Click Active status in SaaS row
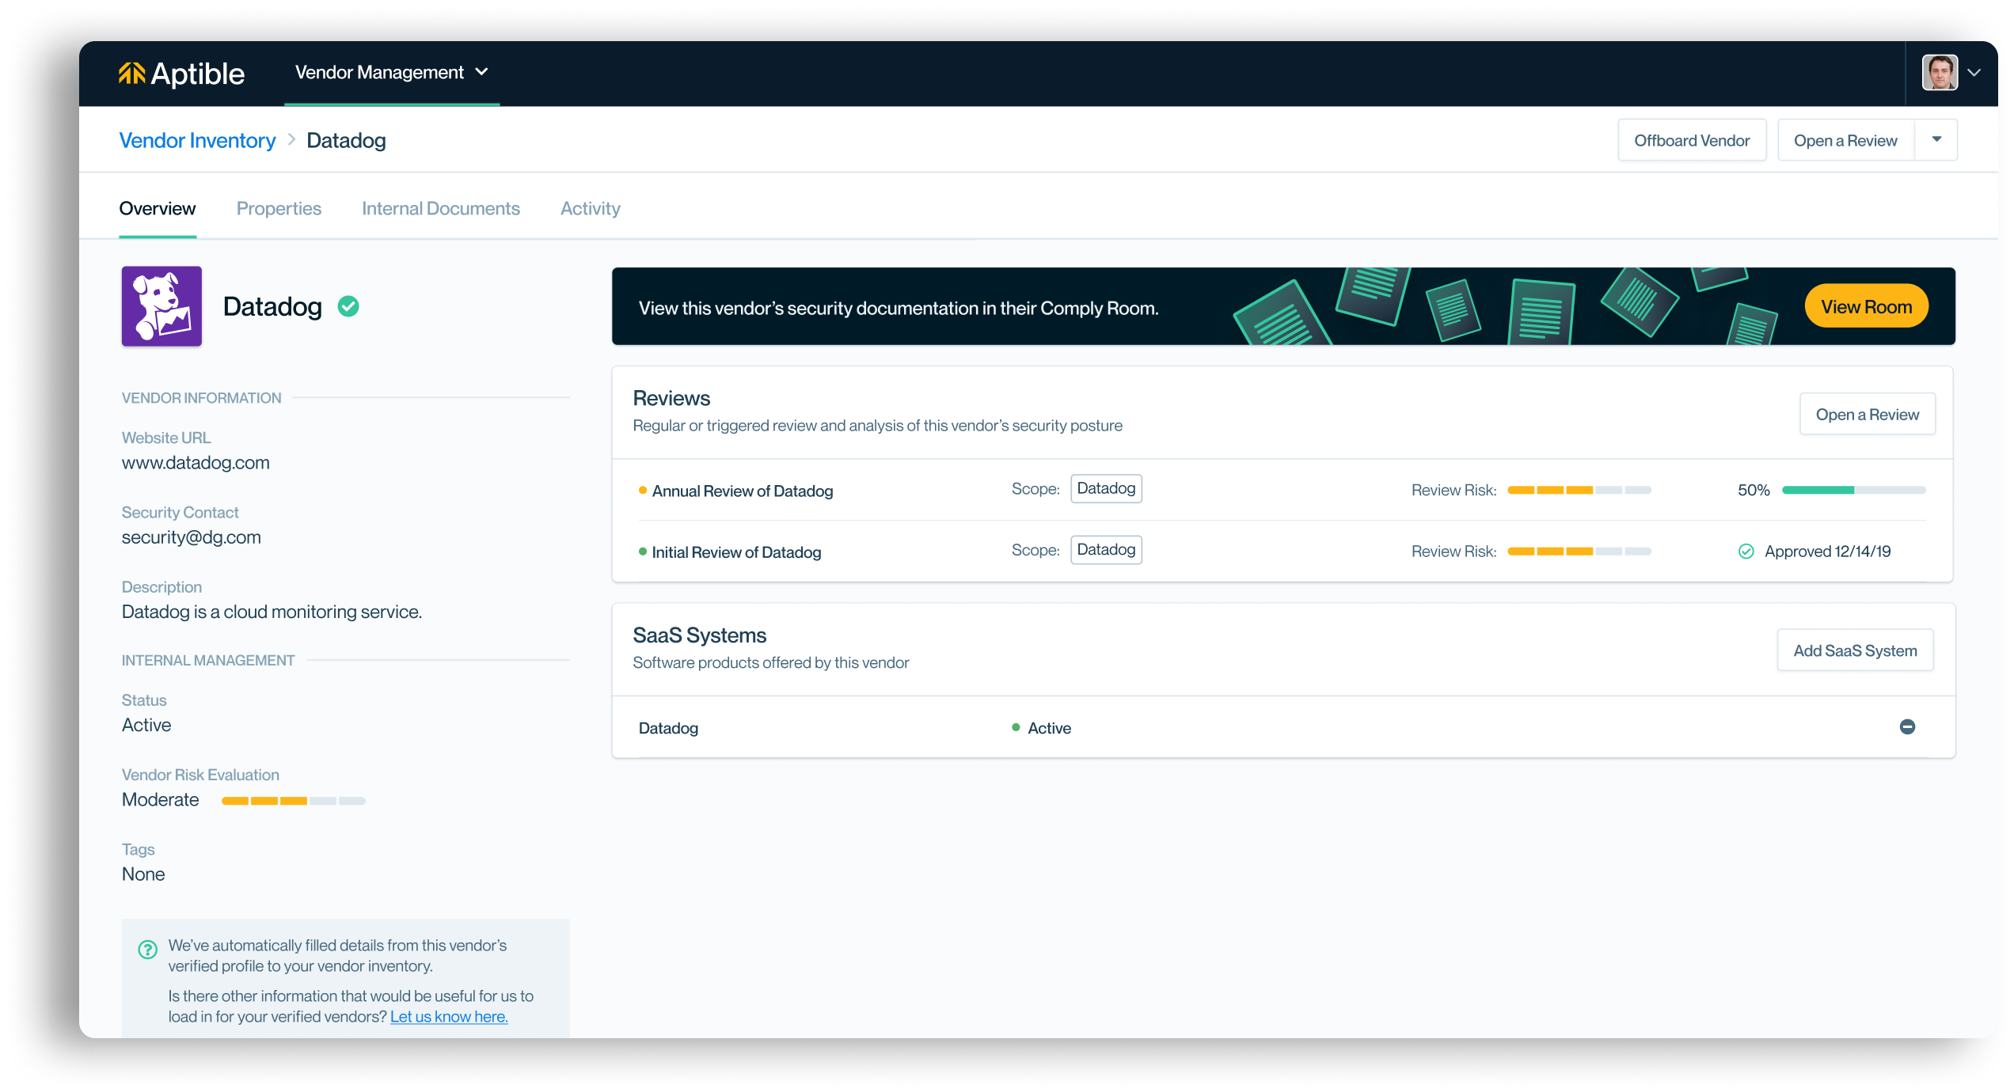Viewport: 2014px width, 1092px height. [1049, 728]
